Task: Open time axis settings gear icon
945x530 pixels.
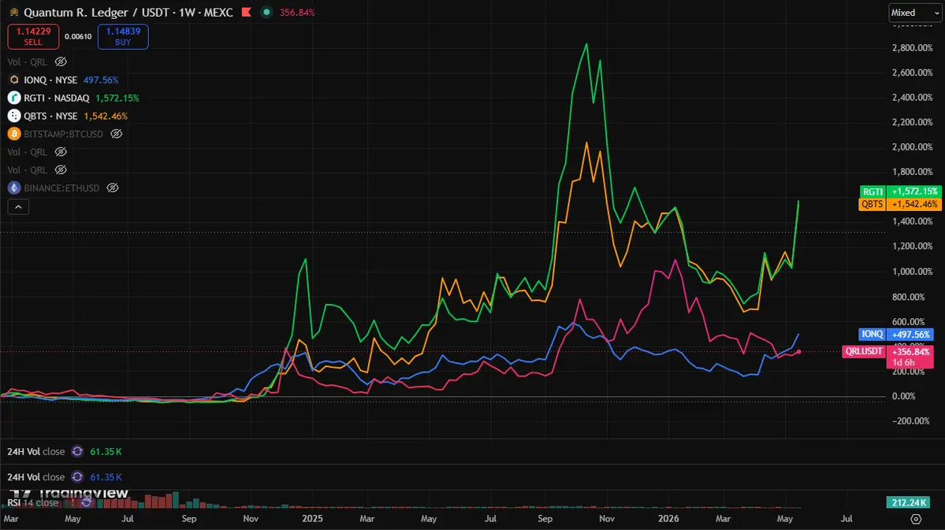Action: point(916,518)
